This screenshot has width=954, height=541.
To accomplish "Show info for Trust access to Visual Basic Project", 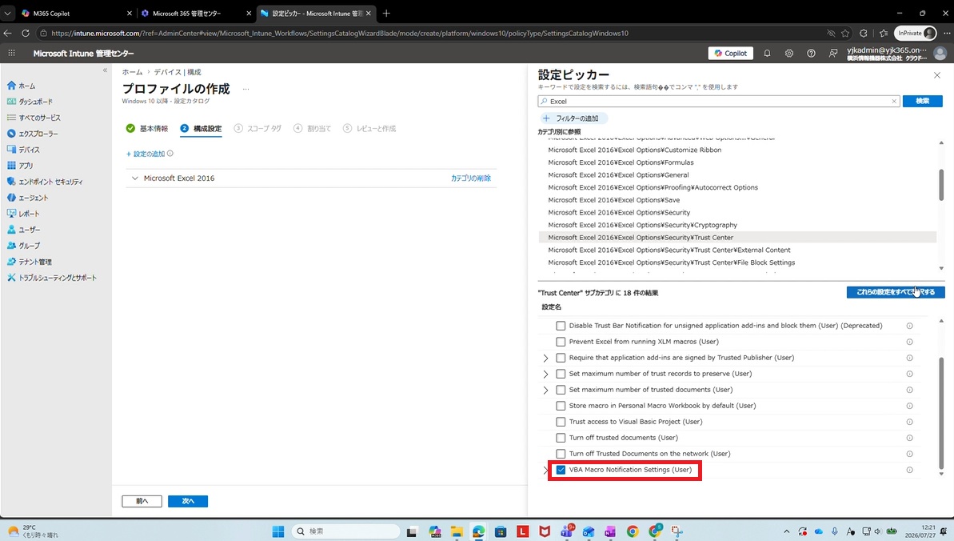I will pyautogui.click(x=909, y=422).
